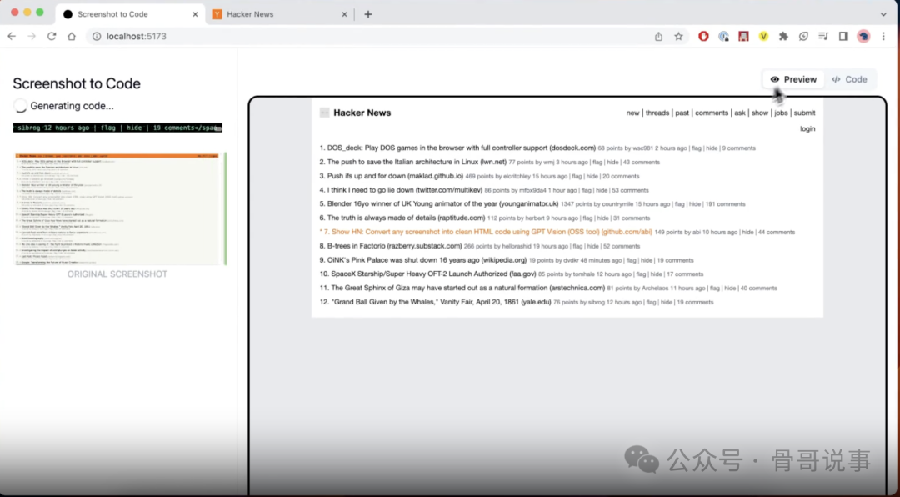Click the share page icon in address bar
900x497 pixels.
[658, 37]
